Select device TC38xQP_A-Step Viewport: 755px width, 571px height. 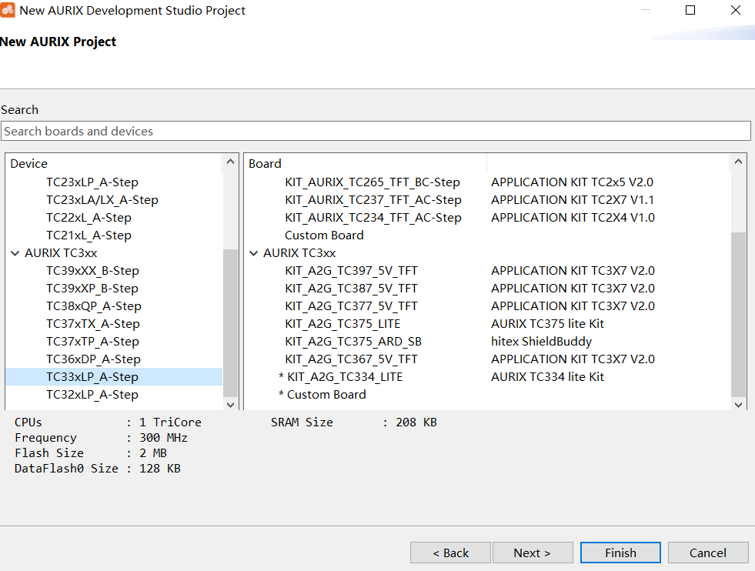(93, 306)
